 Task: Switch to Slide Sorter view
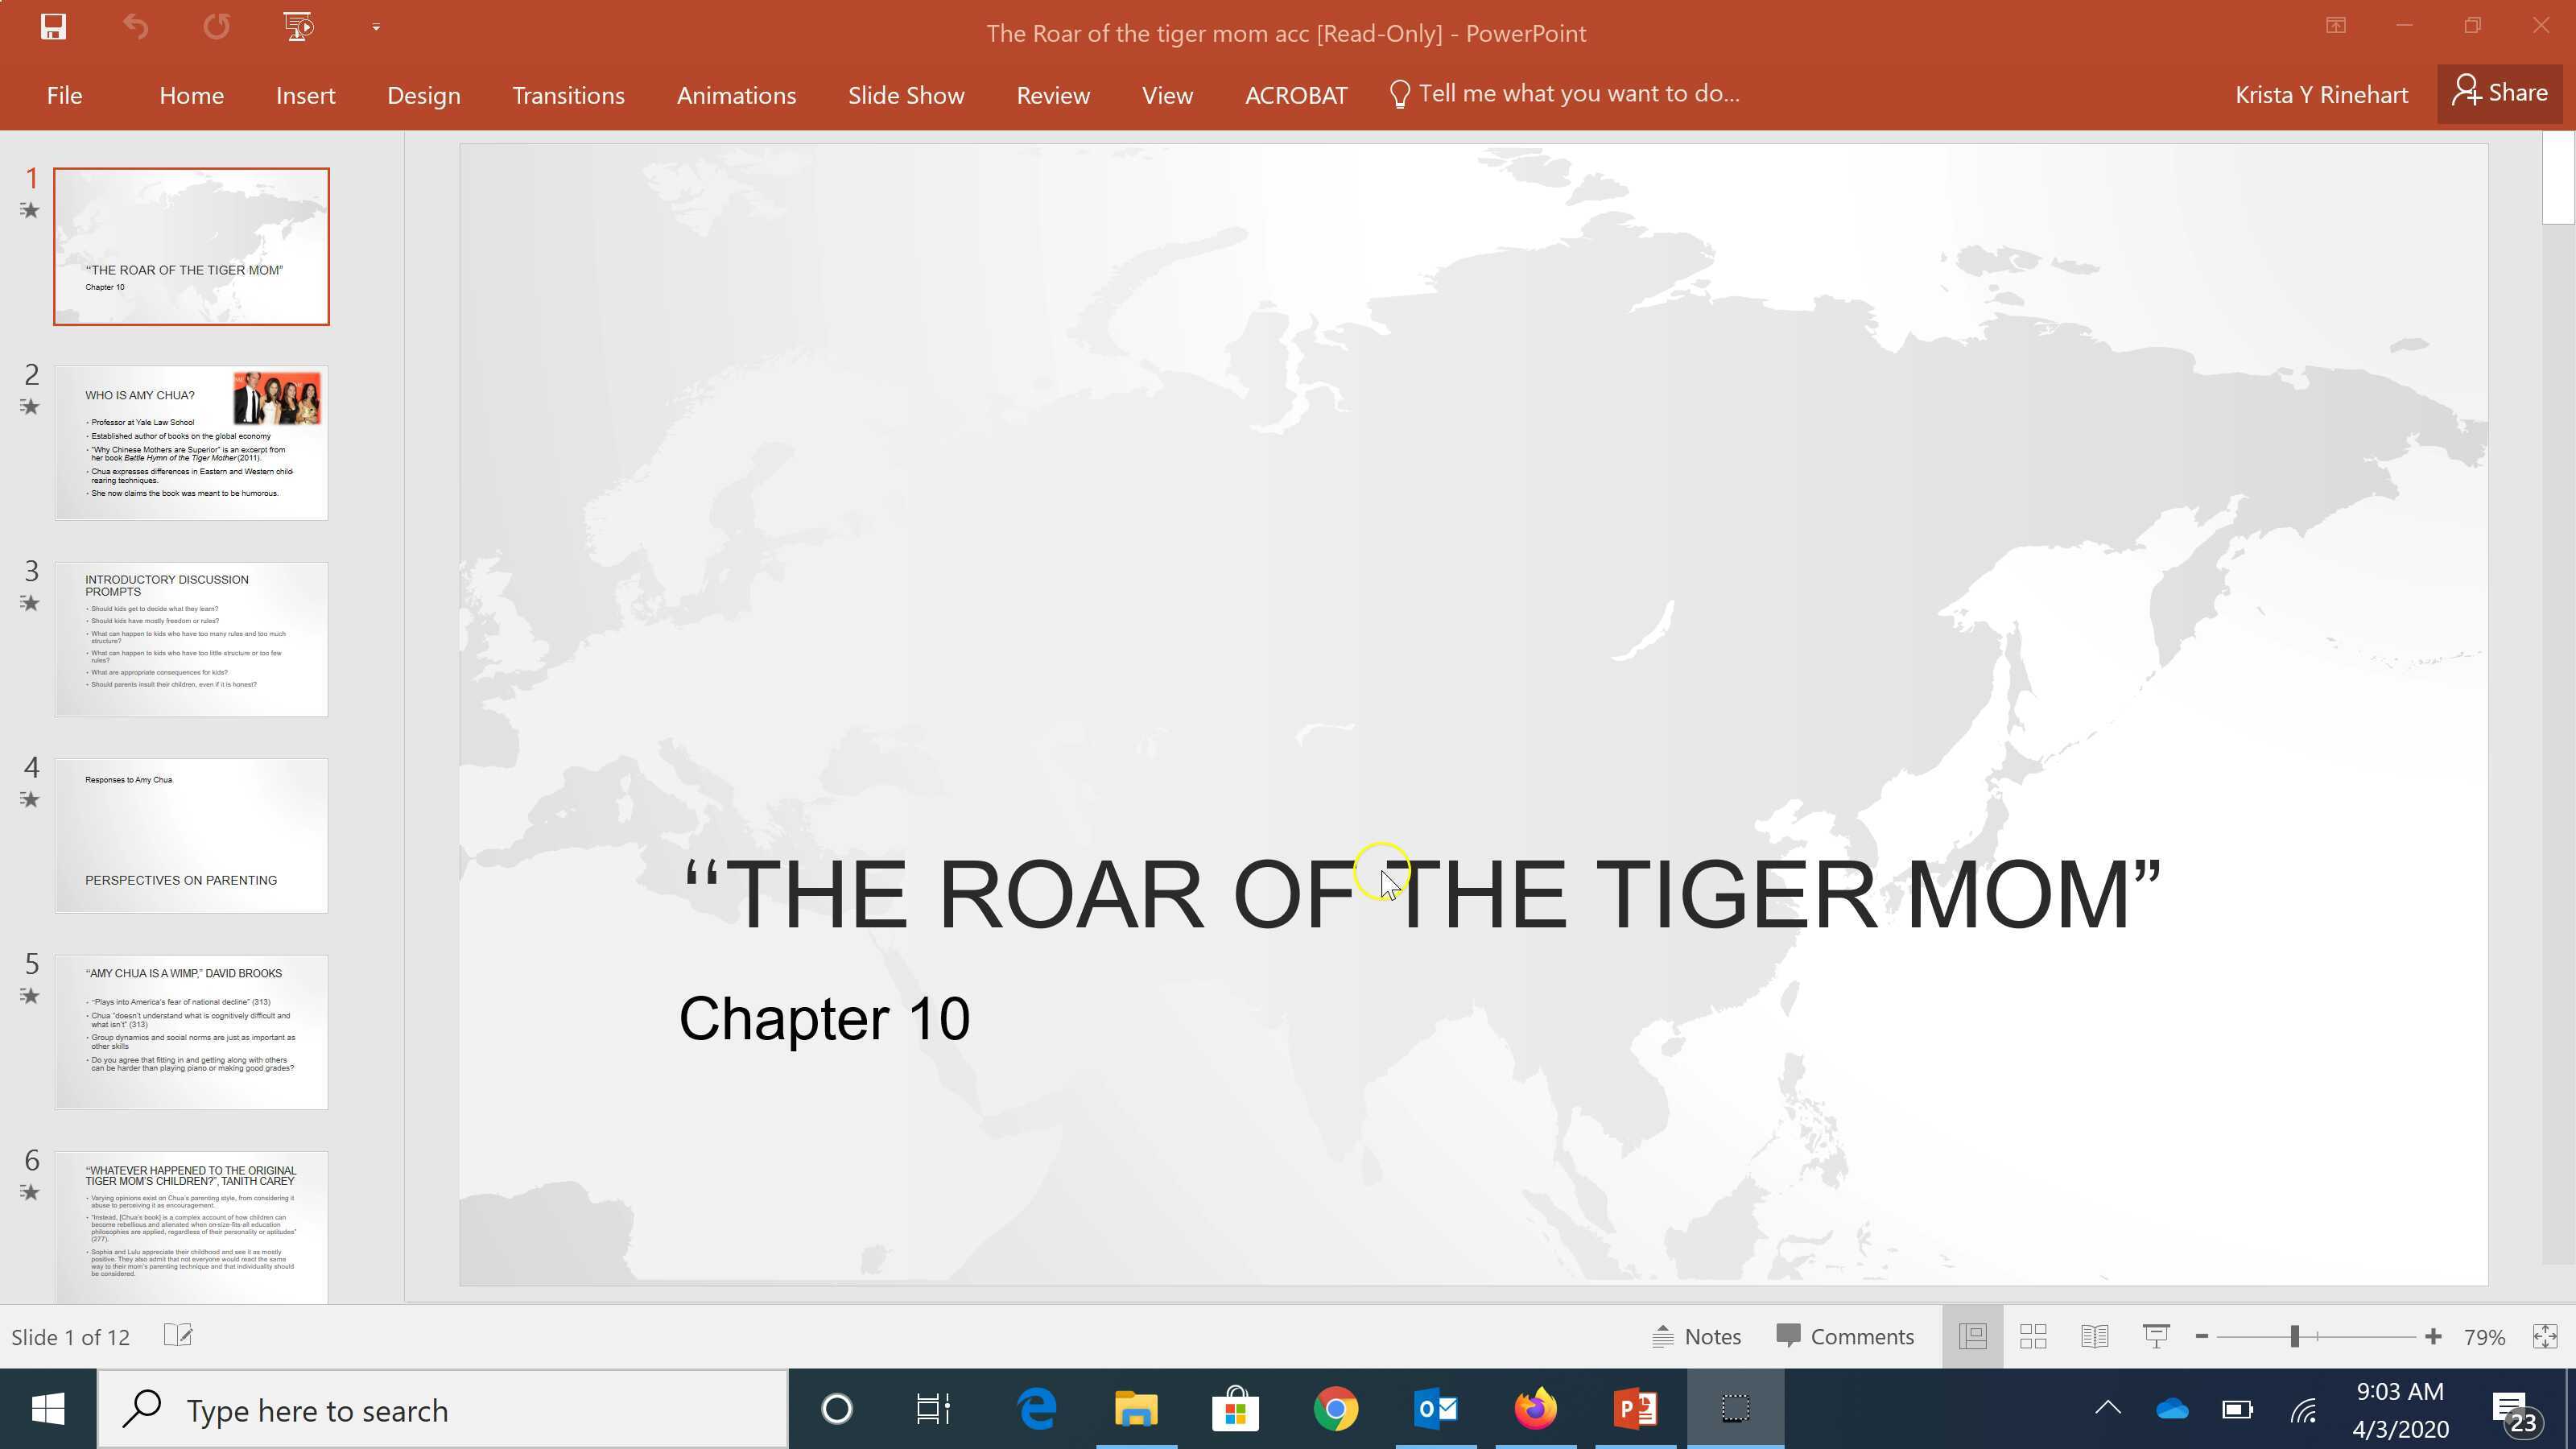tap(2033, 1336)
